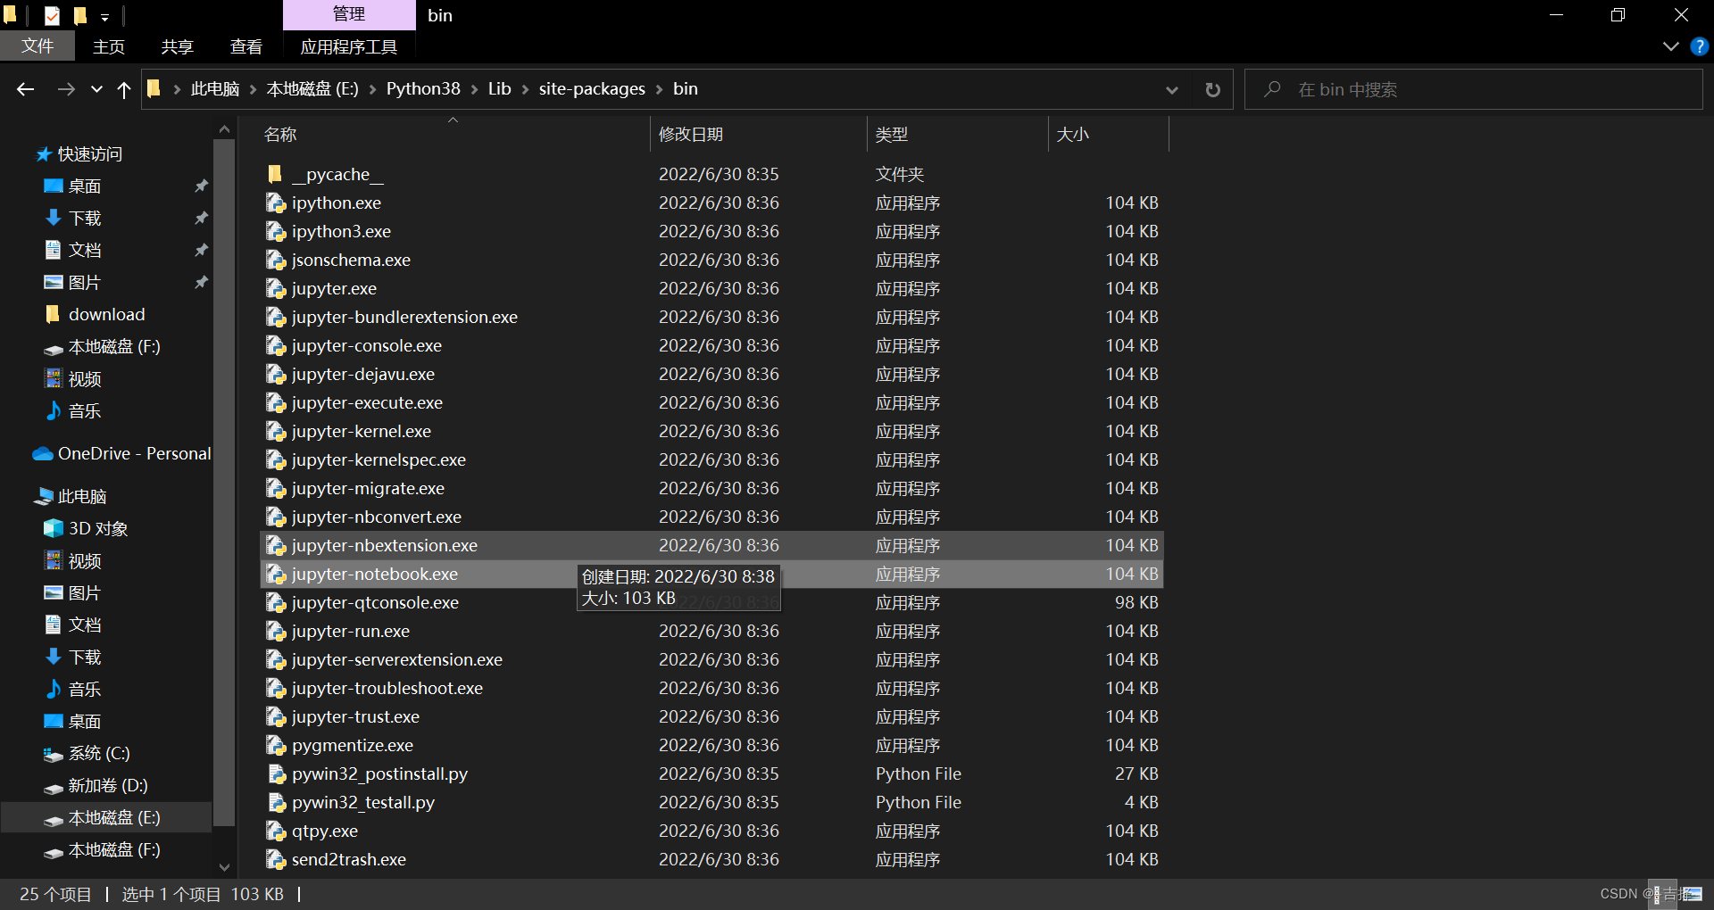Select jupyter.exe file icon
The width and height of the screenshot is (1714, 910).
pos(276,288)
